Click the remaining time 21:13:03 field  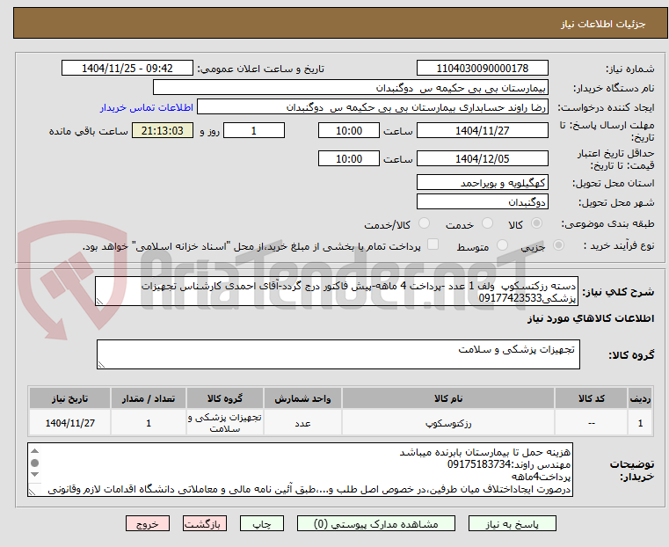click(x=163, y=130)
